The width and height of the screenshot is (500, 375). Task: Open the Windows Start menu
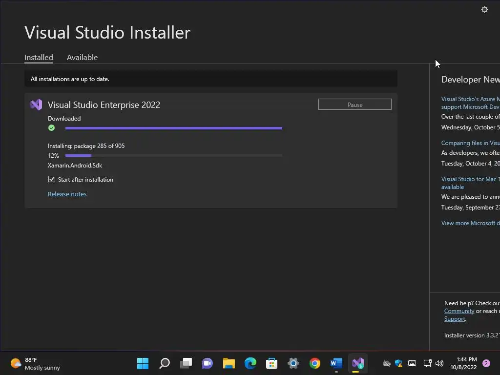click(x=143, y=363)
